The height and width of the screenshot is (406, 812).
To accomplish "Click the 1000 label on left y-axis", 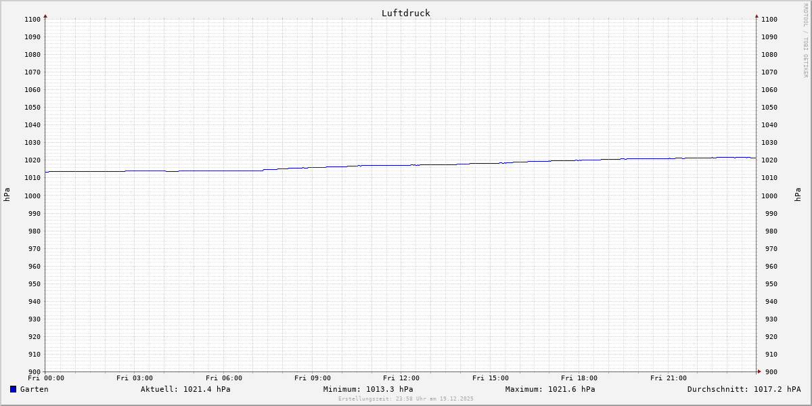I will pyautogui.click(x=32, y=196).
